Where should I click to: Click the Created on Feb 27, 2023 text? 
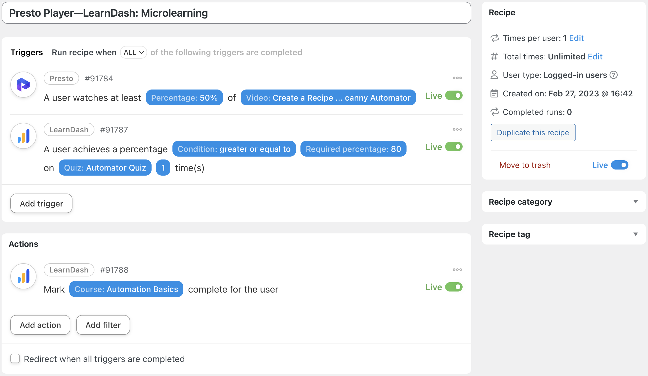point(568,93)
